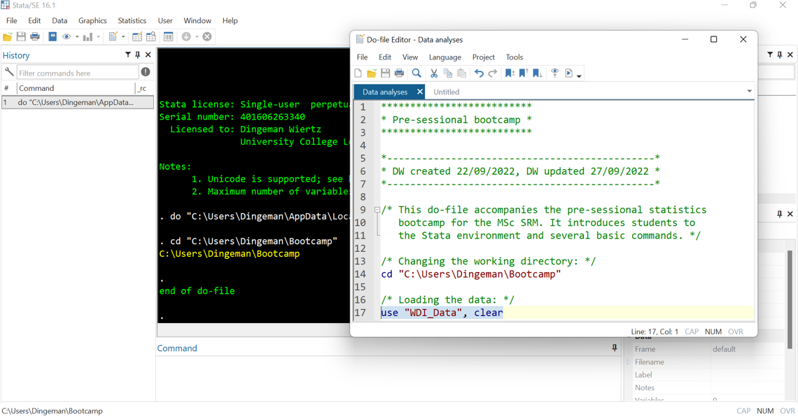Viewport: 798px width, 416px height.
Task: Click the Log notebook icon in main toolbar
Action: click(52, 36)
